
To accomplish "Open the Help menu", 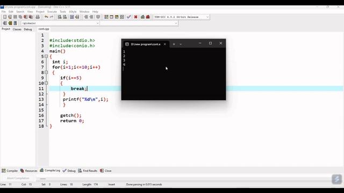I will pos(95,12).
